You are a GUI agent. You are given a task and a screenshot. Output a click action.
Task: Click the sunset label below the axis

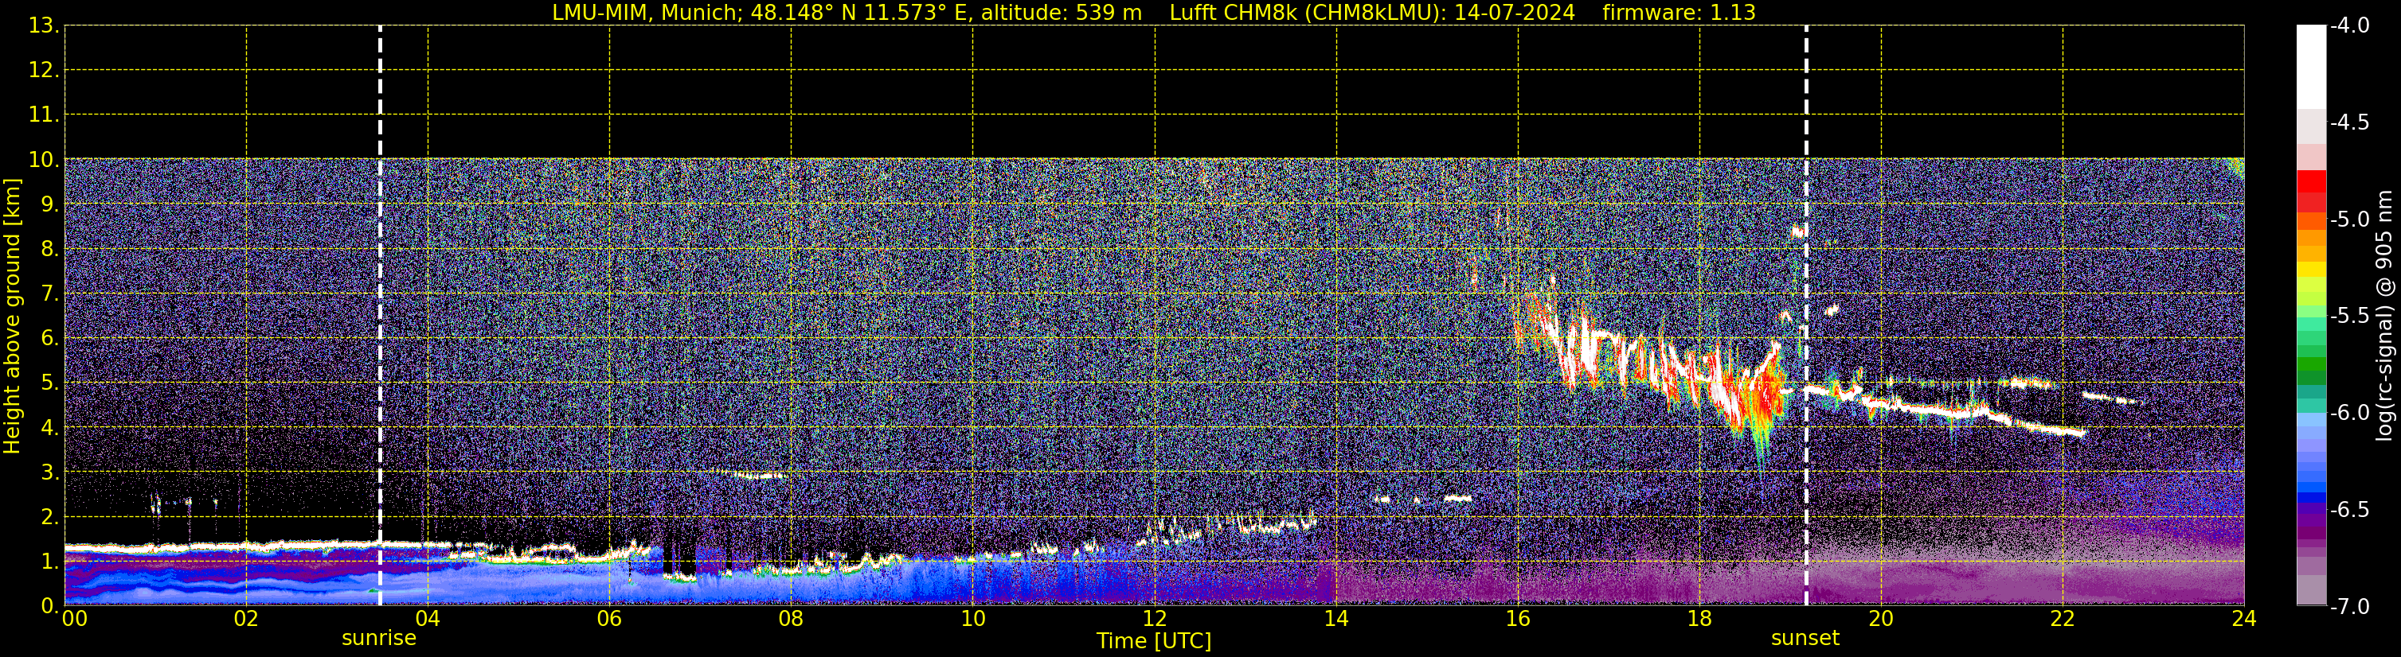click(x=1805, y=639)
